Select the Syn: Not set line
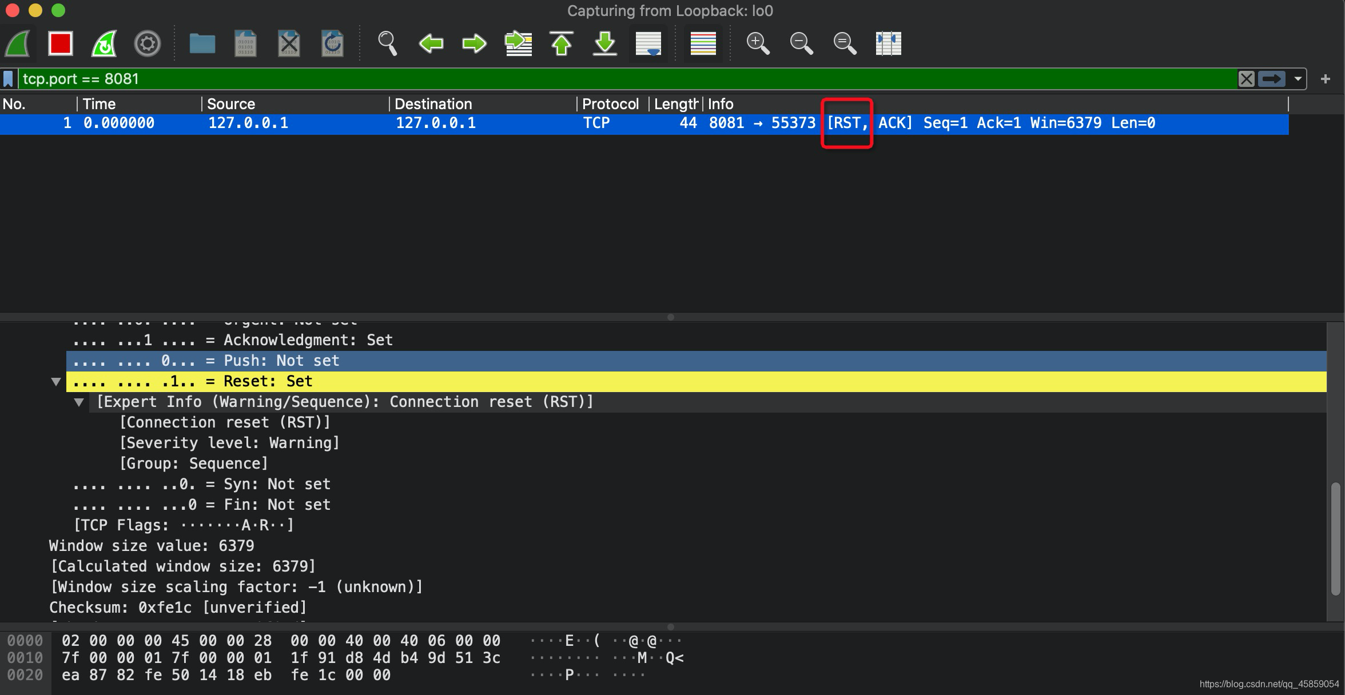1345x695 pixels. (202, 484)
